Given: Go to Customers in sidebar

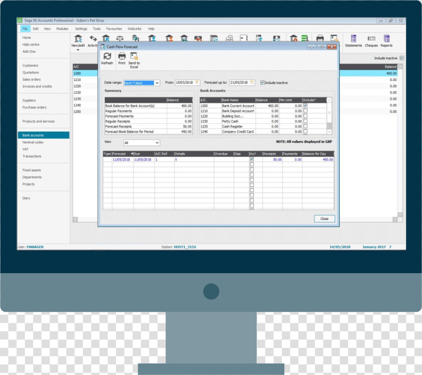Looking at the screenshot, I should click(31, 65).
